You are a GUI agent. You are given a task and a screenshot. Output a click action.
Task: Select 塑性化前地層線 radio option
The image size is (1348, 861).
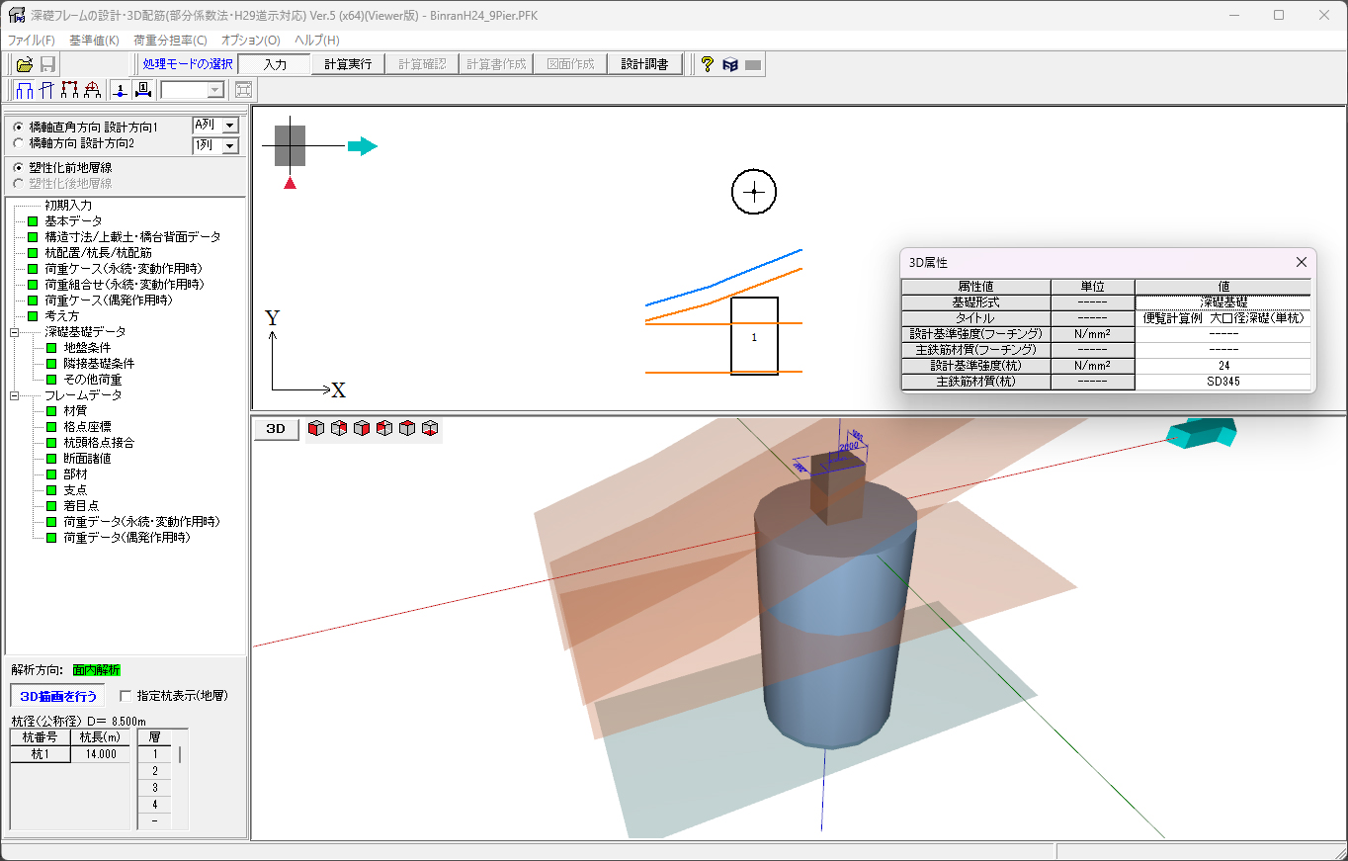click(x=18, y=168)
